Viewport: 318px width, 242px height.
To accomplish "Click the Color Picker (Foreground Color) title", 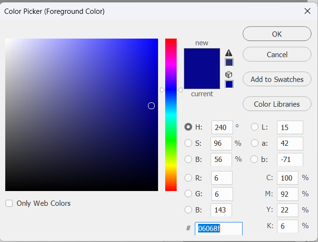I will (x=54, y=11).
